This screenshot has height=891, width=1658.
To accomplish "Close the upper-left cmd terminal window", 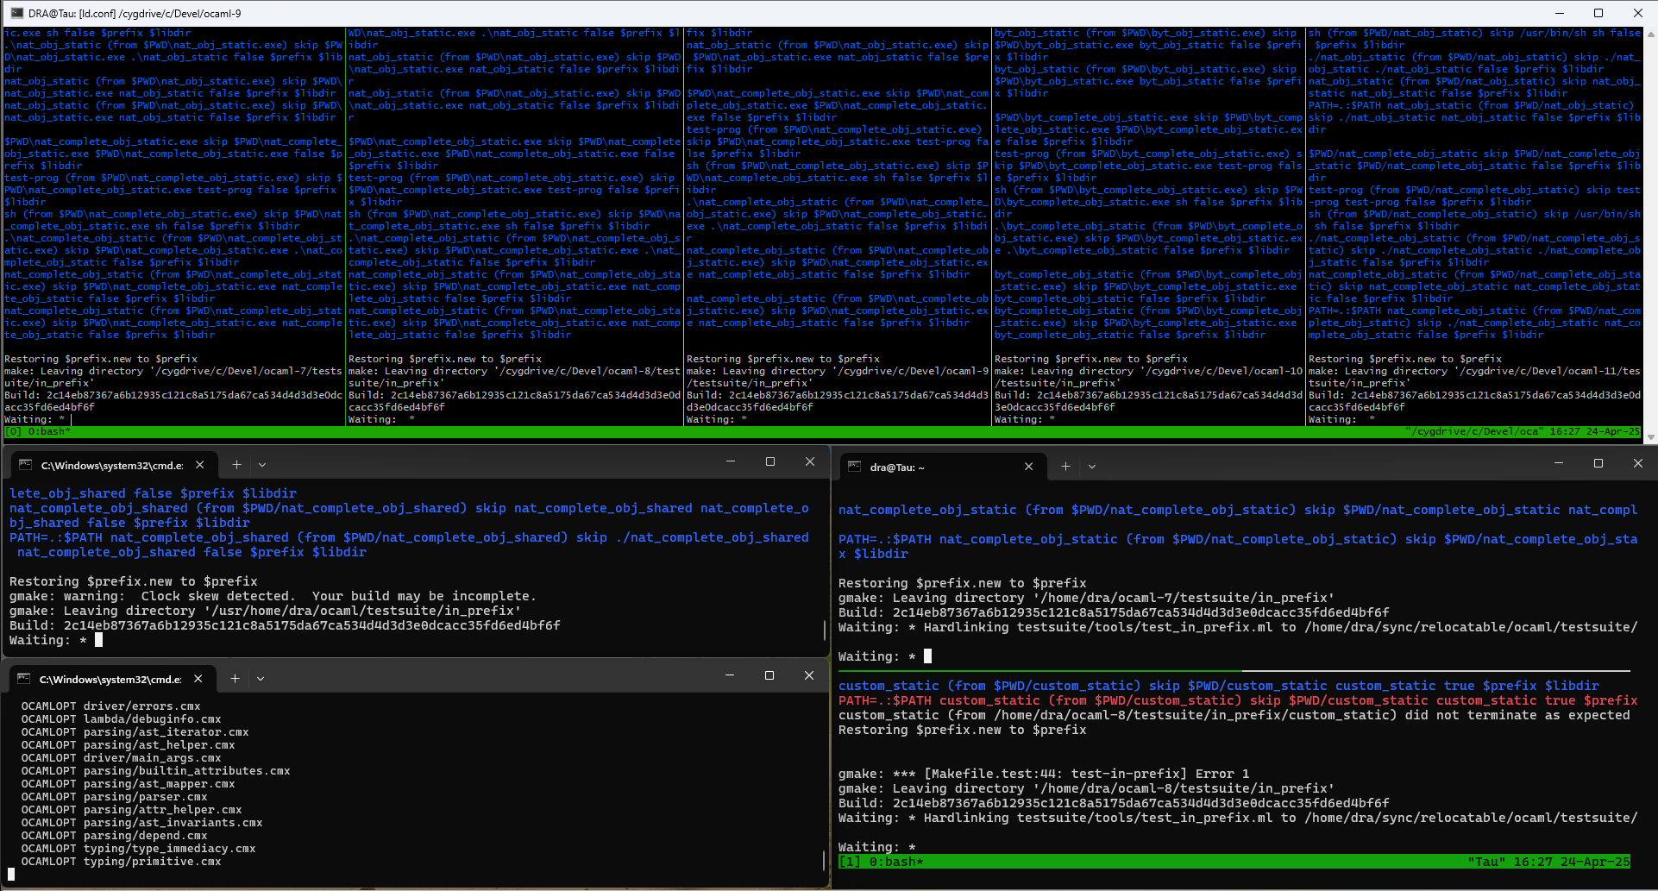I will coord(809,461).
